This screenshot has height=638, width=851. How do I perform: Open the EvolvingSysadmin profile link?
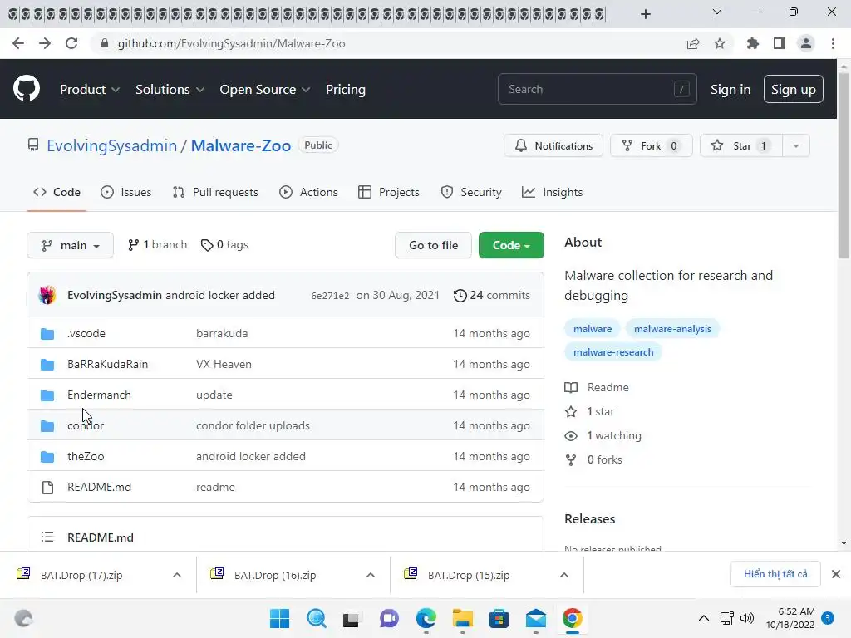(x=112, y=145)
